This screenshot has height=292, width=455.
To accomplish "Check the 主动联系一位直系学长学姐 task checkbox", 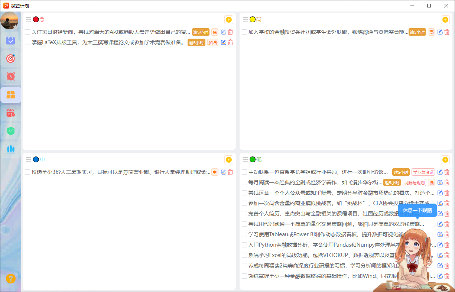I will (244, 172).
